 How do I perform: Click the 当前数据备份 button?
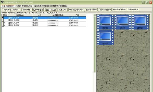coord(133,10)
